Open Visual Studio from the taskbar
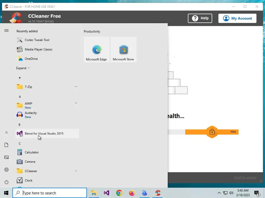Image resolution: width=265 pixels, height=198 pixels. [x=106, y=193]
